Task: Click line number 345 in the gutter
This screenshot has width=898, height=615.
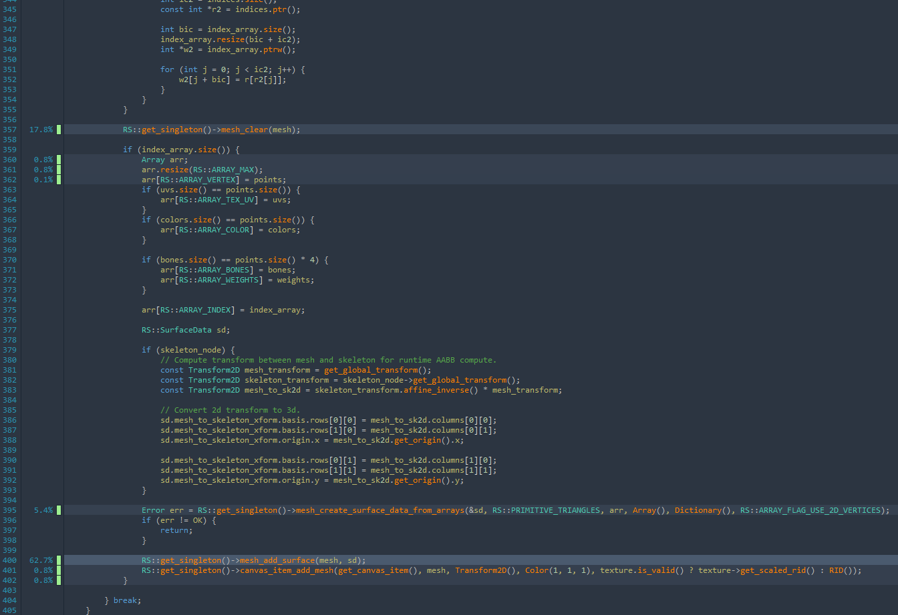Action: point(9,9)
